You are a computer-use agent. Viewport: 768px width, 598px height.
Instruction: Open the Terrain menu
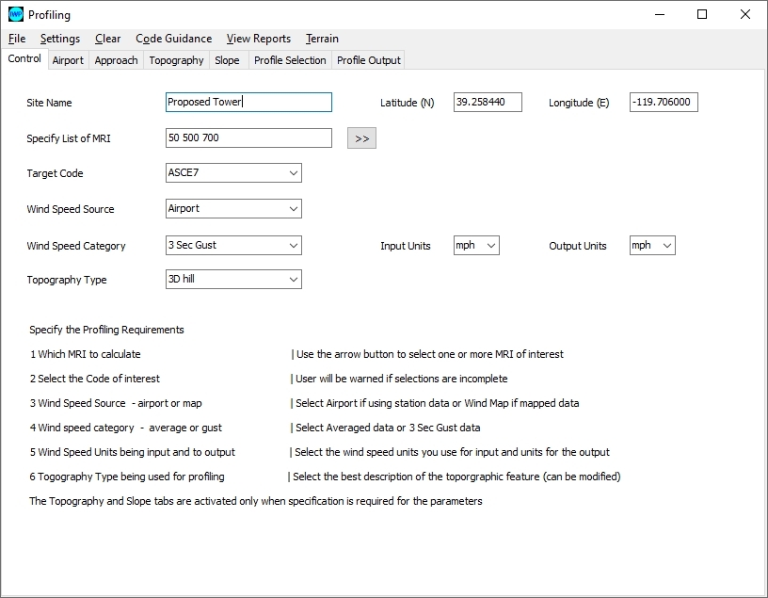coord(322,39)
